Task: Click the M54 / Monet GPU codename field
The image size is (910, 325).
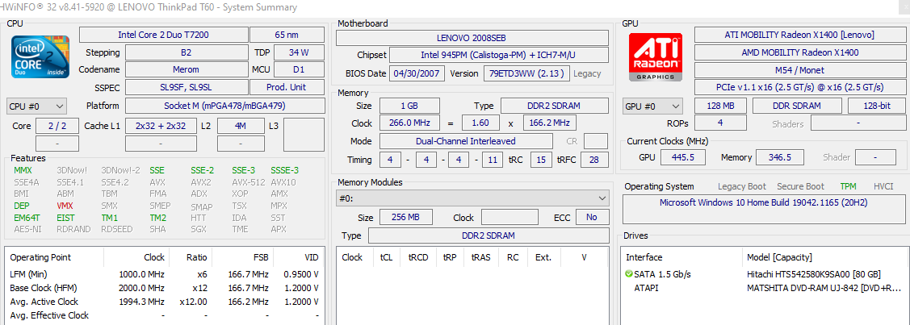Action: 799,70
